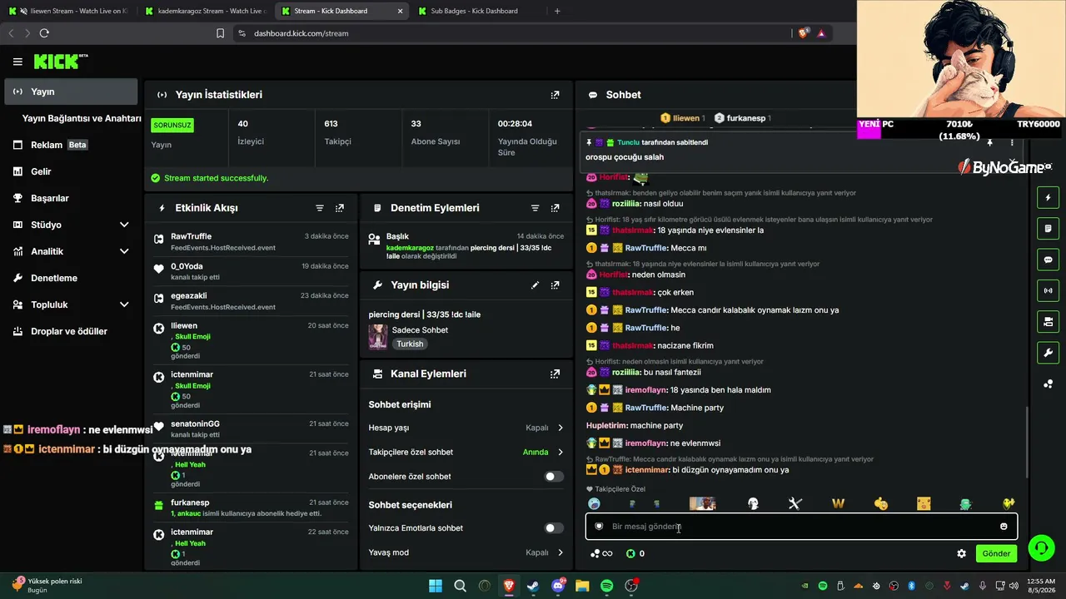This screenshot has width=1066, height=599.
Task: Switch to lliewen Stream browser tab
Action: [x=68, y=11]
